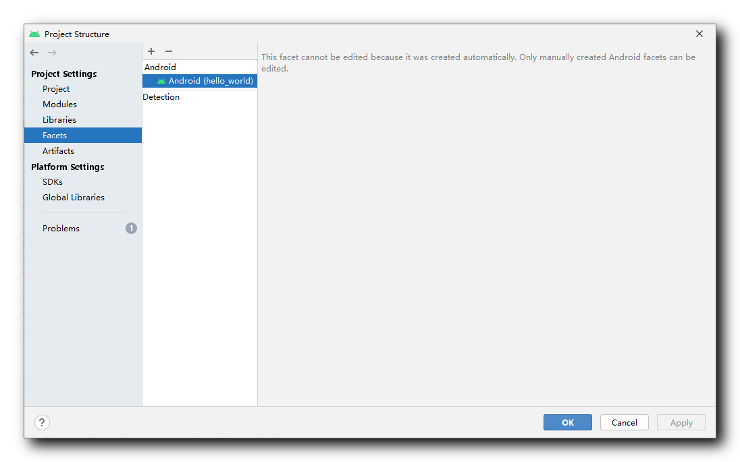Click the 'facet cannot be edited' message

(478, 63)
